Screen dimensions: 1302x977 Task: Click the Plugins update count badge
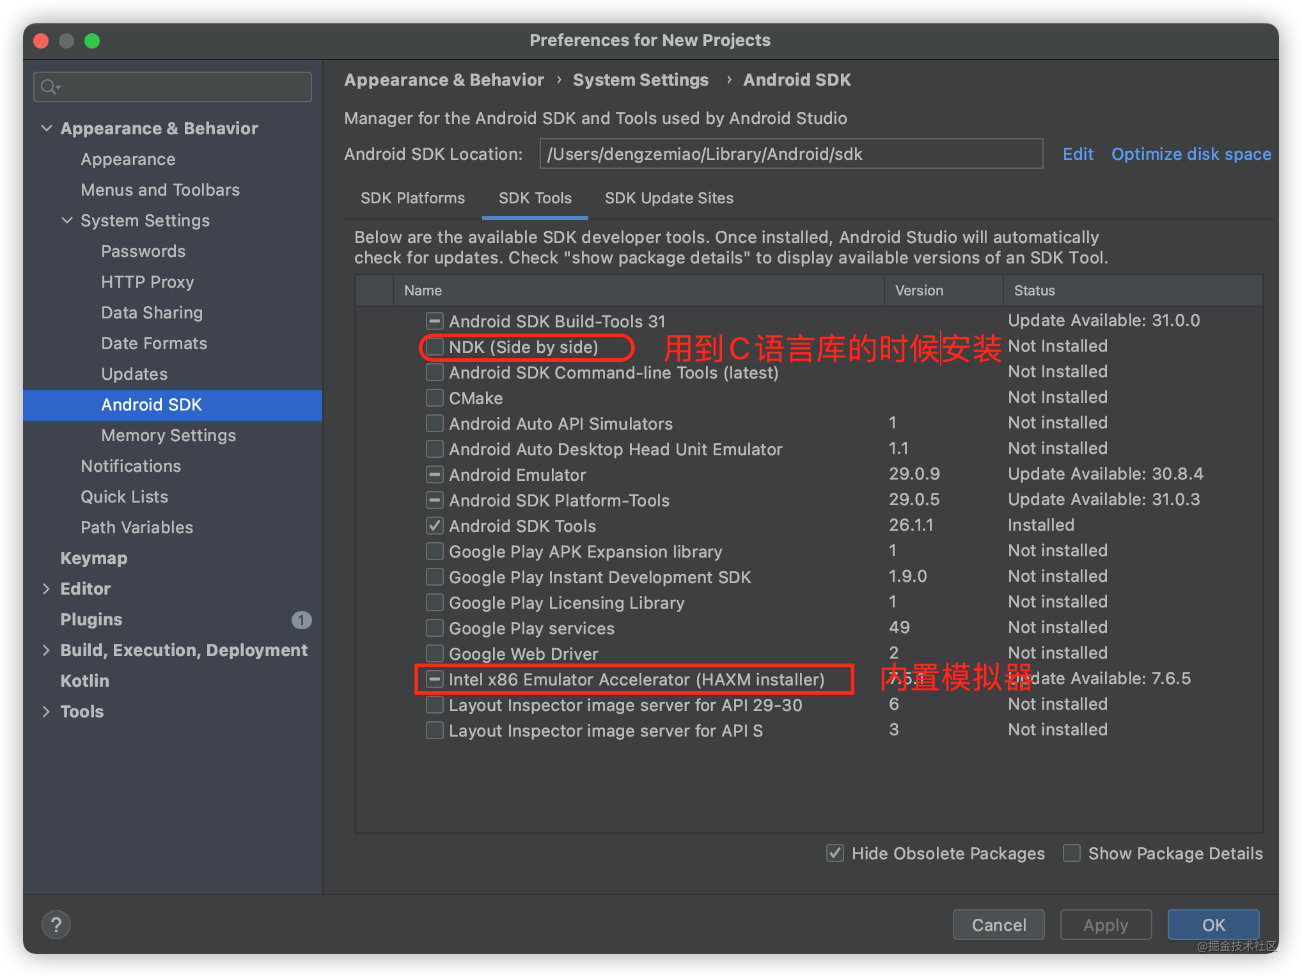tap(301, 620)
